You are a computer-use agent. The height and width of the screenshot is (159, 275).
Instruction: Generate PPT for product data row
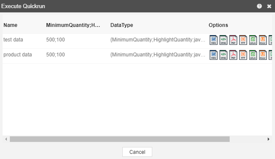[x=243, y=55]
